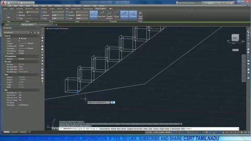Open the Divide method dropdown
Viewport: 251px width, 141px height.
tap(116, 15)
